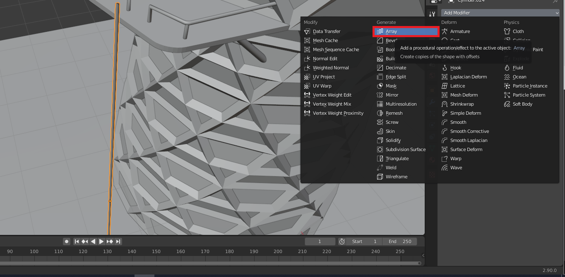The width and height of the screenshot is (565, 277).
Task: Click the Skin modifier icon
Action: click(x=380, y=131)
